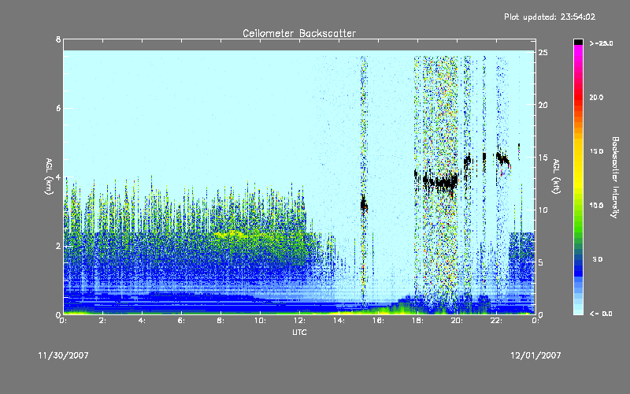Click the end date 12/01/2007 label
The width and height of the screenshot is (630, 394).
click(535, 355)
